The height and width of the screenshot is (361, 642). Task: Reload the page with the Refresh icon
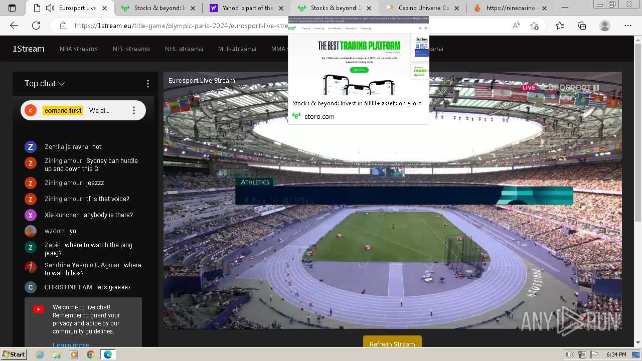click(x=36, y=26)
